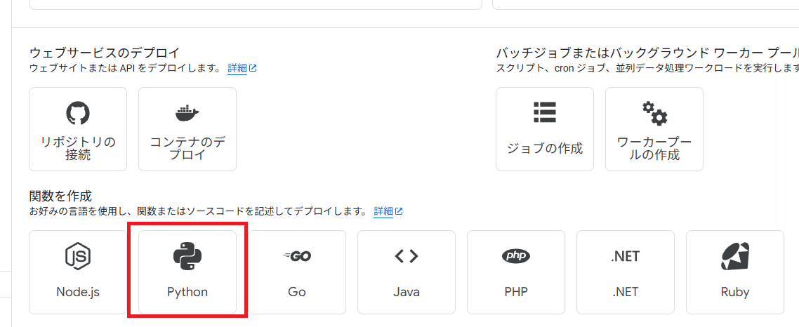Viewport: 799px width, 327px height.
Task: Click the 関数を作成 section heading
Action: pyautogui.click(x=61, y=196)
